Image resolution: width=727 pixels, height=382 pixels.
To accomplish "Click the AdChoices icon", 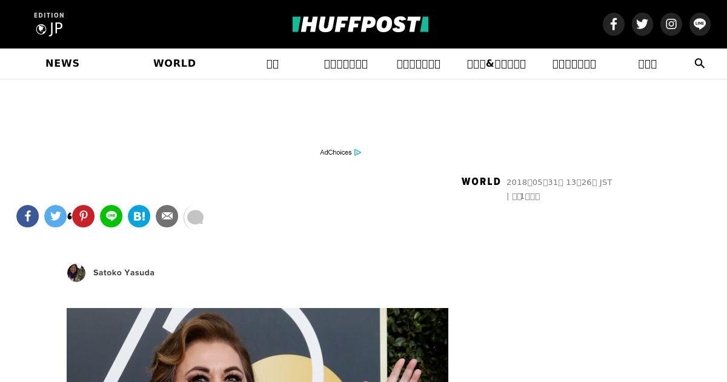I will (357, 152).
